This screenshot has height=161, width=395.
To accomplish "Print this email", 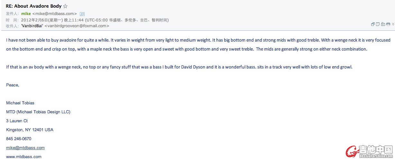I will pos(388,24).
